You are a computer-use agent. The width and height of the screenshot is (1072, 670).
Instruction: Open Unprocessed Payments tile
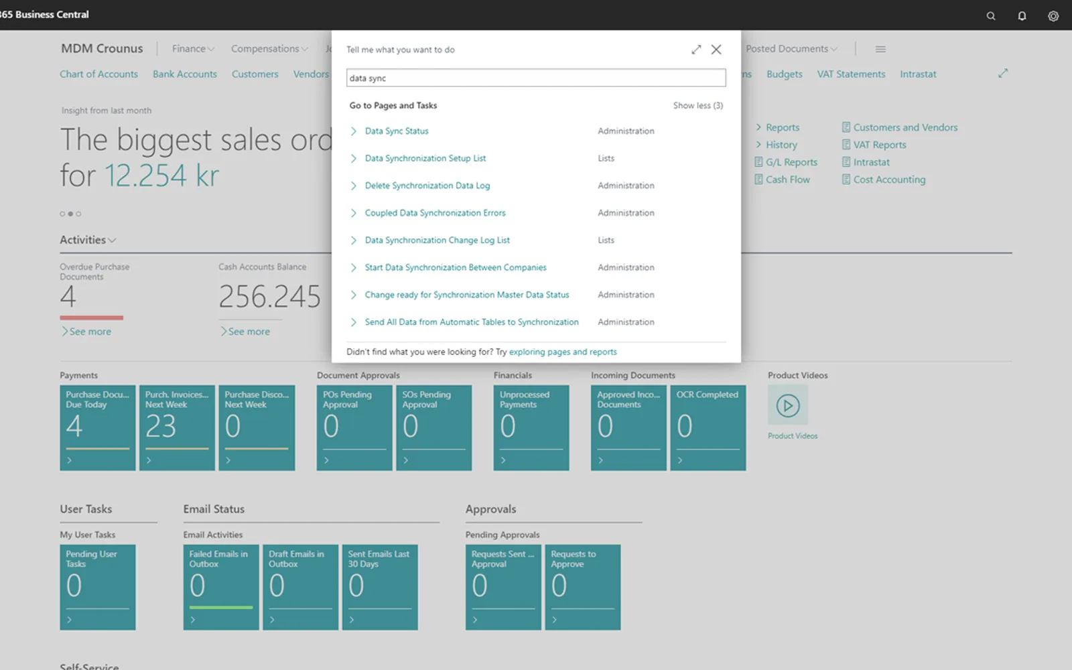pos(531,427)
